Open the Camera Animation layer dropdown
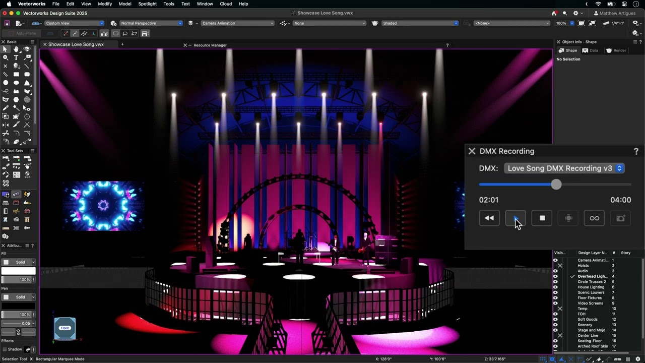Image resolution: width=645 pixels, height=363 pixels. (x=237, y=23)
